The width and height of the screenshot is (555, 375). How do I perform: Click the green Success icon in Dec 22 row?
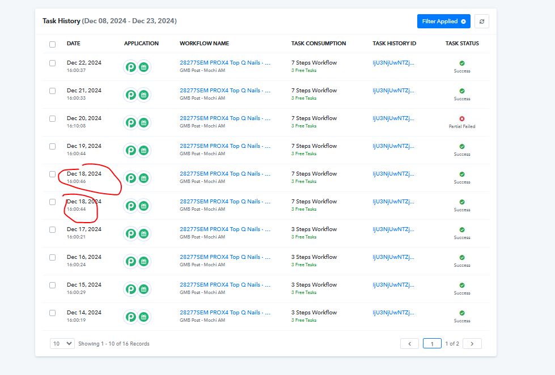click(x=462, y=63)
